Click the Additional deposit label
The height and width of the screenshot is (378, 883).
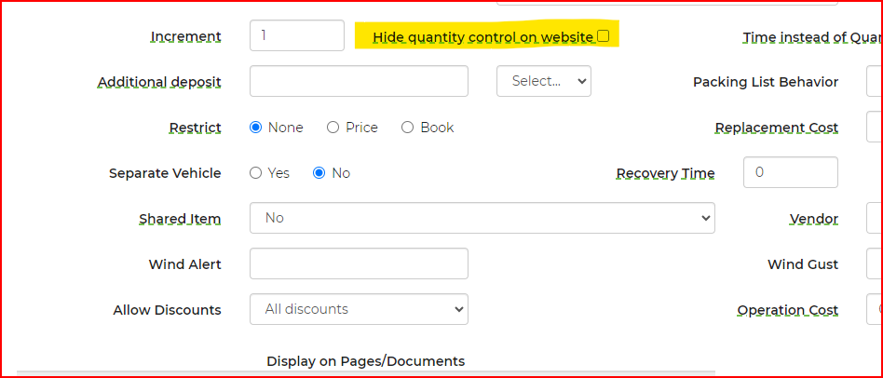(x=159, y=83)
